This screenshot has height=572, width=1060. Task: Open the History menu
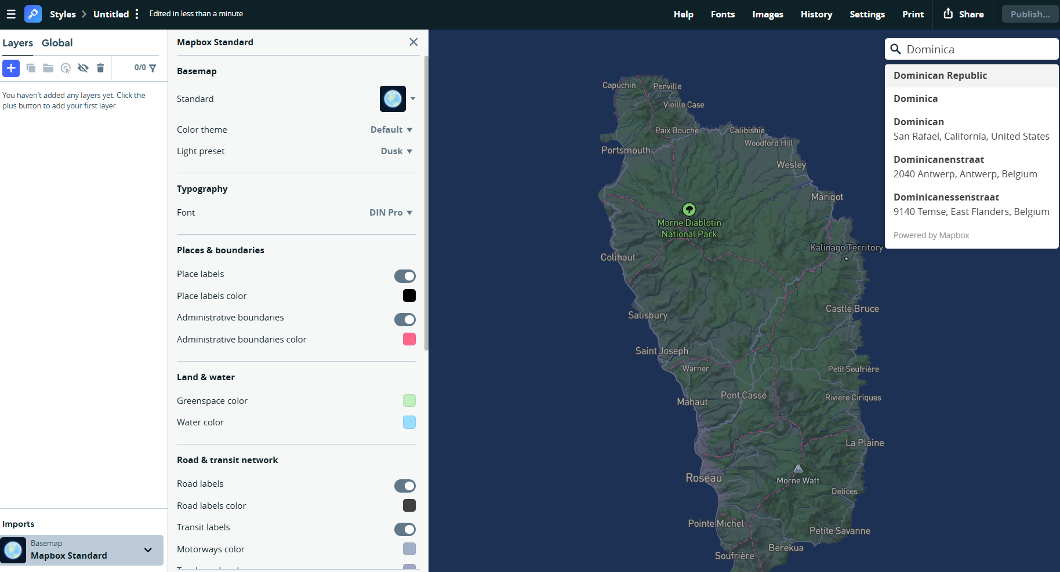[x=816, y=14]
